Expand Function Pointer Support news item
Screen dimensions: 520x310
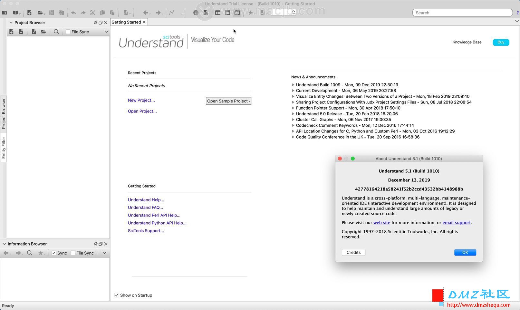(x=293, y=108)
